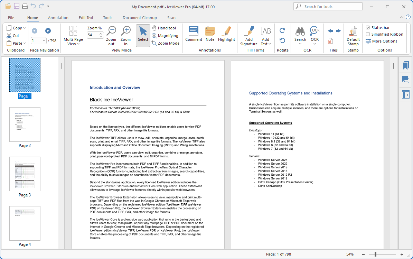Open the page number combo box
This screenshot has height=259, width=413.
pyautogui.click(x=44, y=41)
